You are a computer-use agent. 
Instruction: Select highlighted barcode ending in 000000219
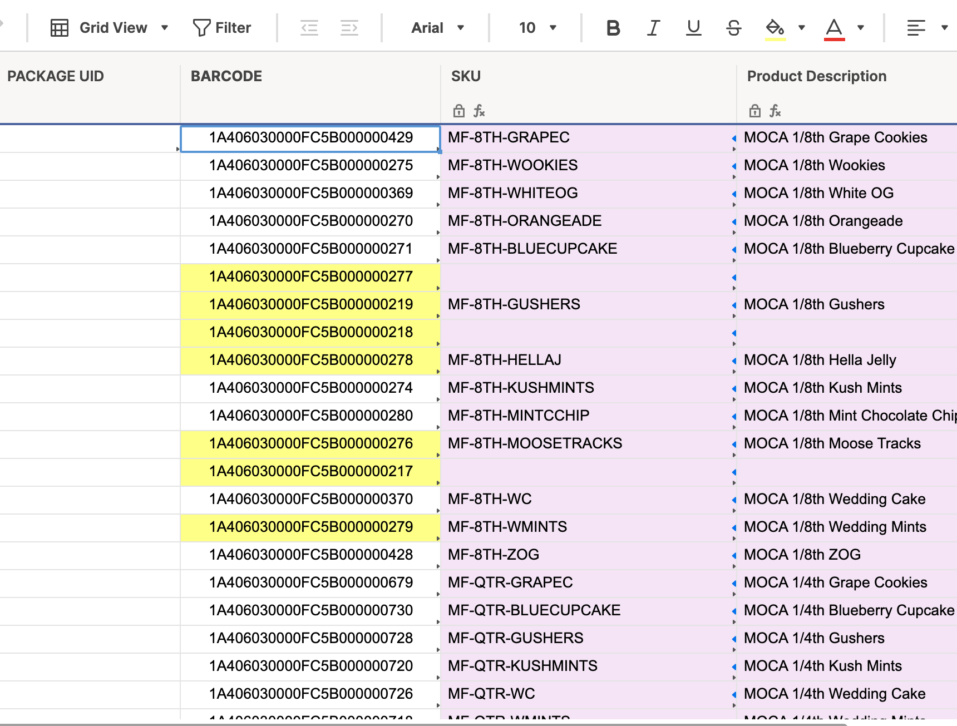(310, 305)
